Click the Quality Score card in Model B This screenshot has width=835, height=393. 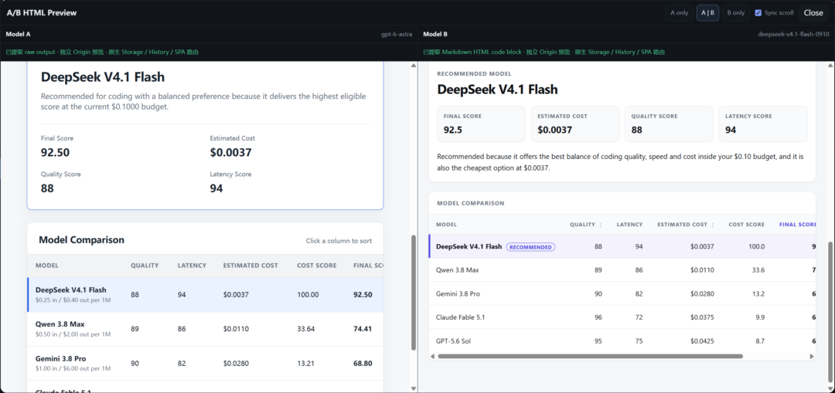[x=669, y=124]
